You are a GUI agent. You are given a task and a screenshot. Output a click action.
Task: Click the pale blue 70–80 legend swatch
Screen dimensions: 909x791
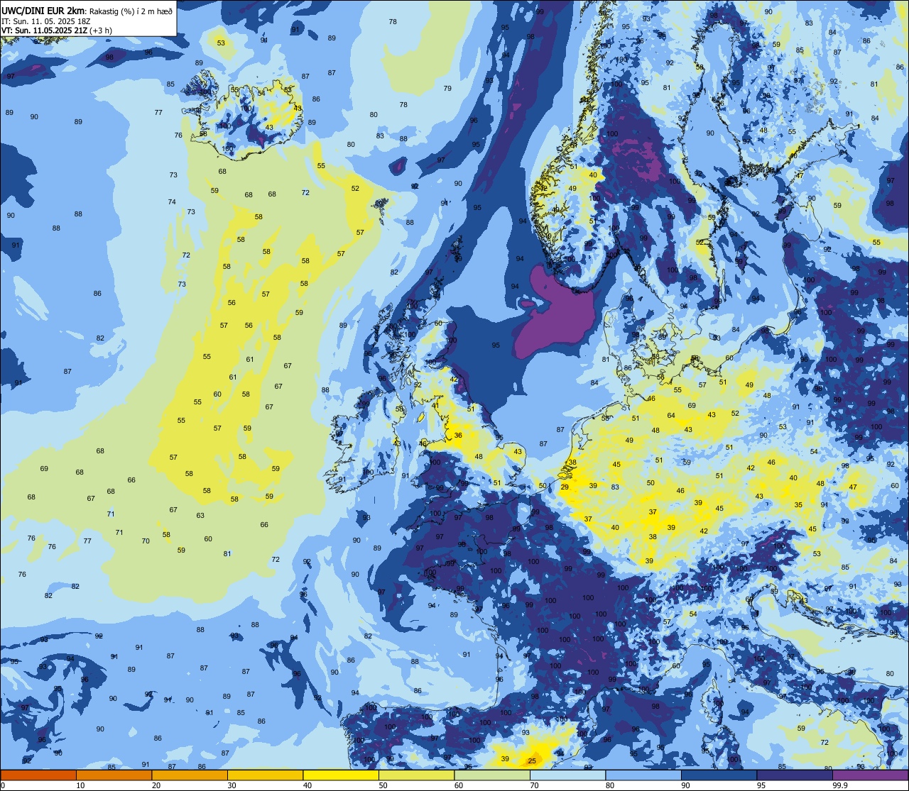[x=567, y=775]
